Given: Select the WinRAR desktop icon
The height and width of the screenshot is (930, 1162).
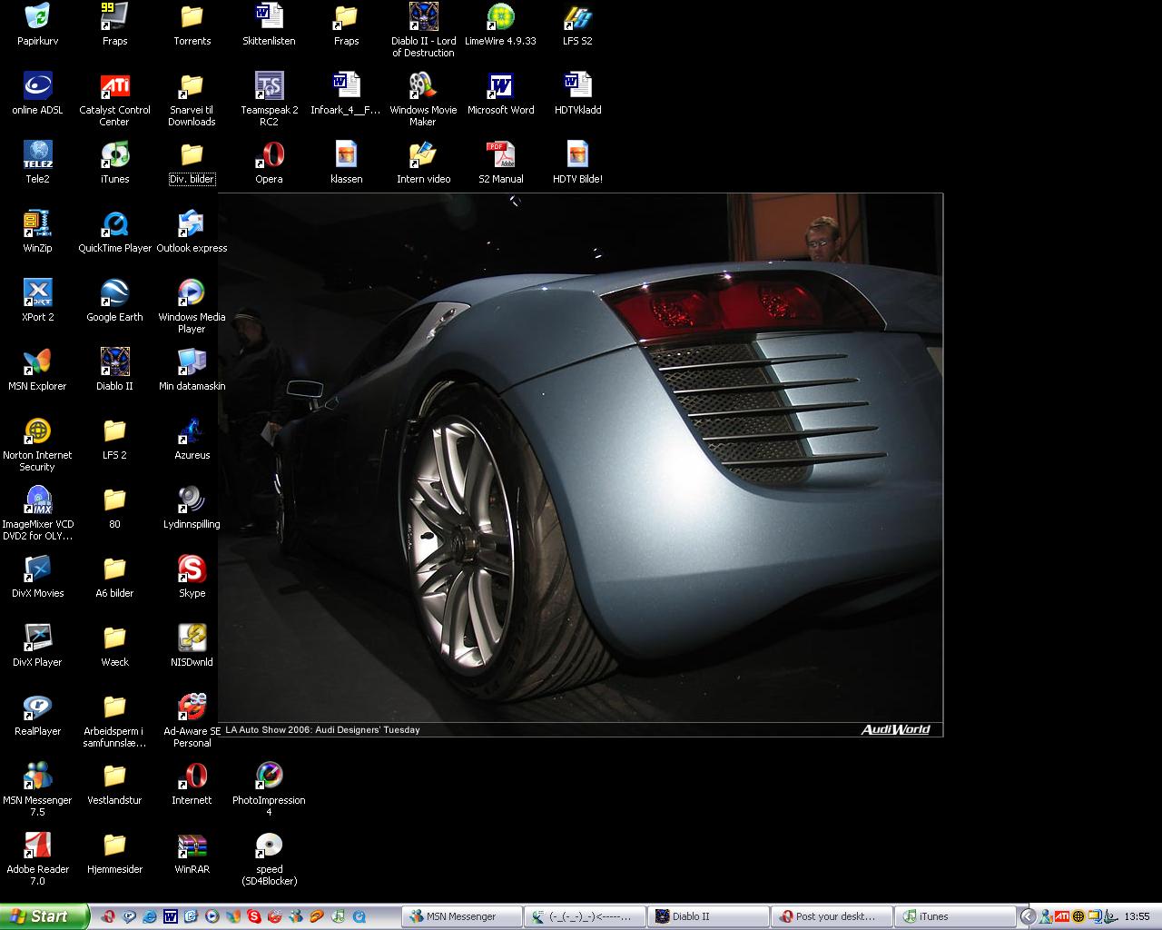Looking at the screenshot, I should click(192, 846).
